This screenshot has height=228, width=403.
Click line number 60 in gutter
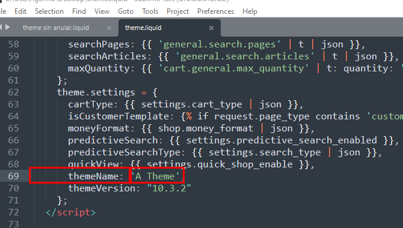[14, 68]
